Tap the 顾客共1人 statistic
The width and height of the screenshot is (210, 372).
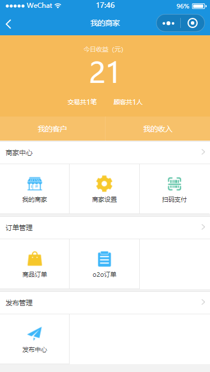[128, 103]
